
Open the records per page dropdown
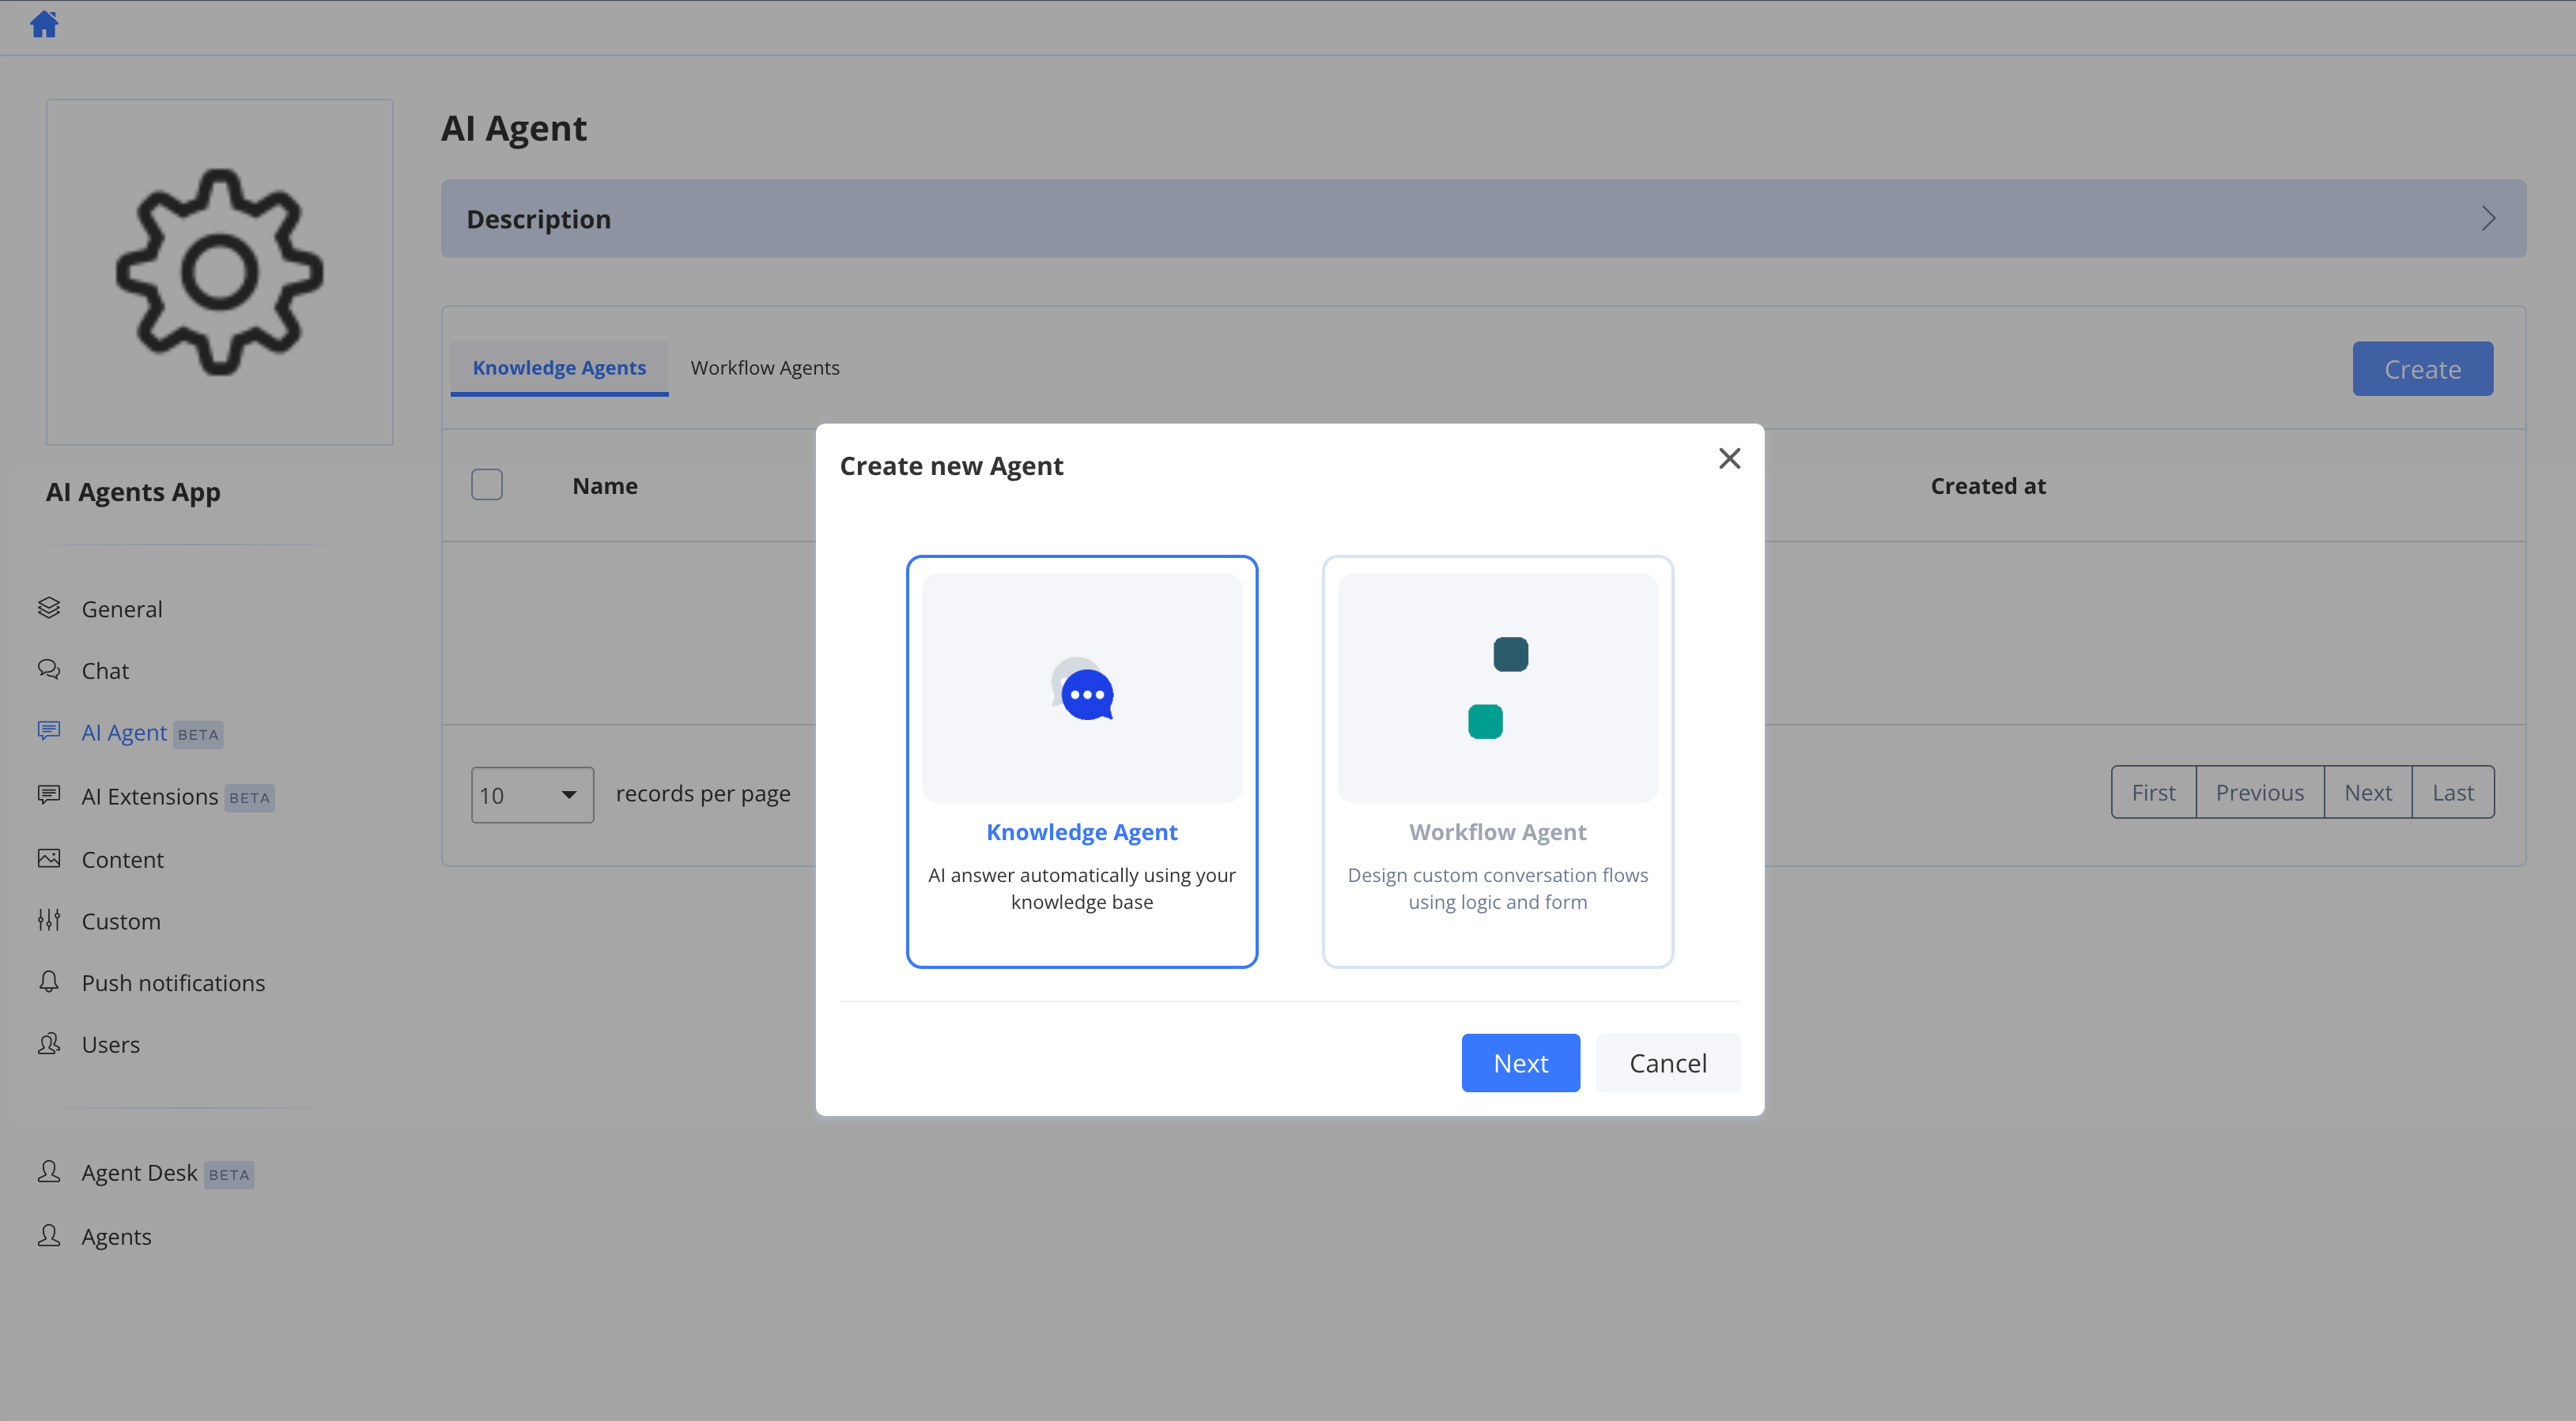pyautogui.click(x=532, y=795)
